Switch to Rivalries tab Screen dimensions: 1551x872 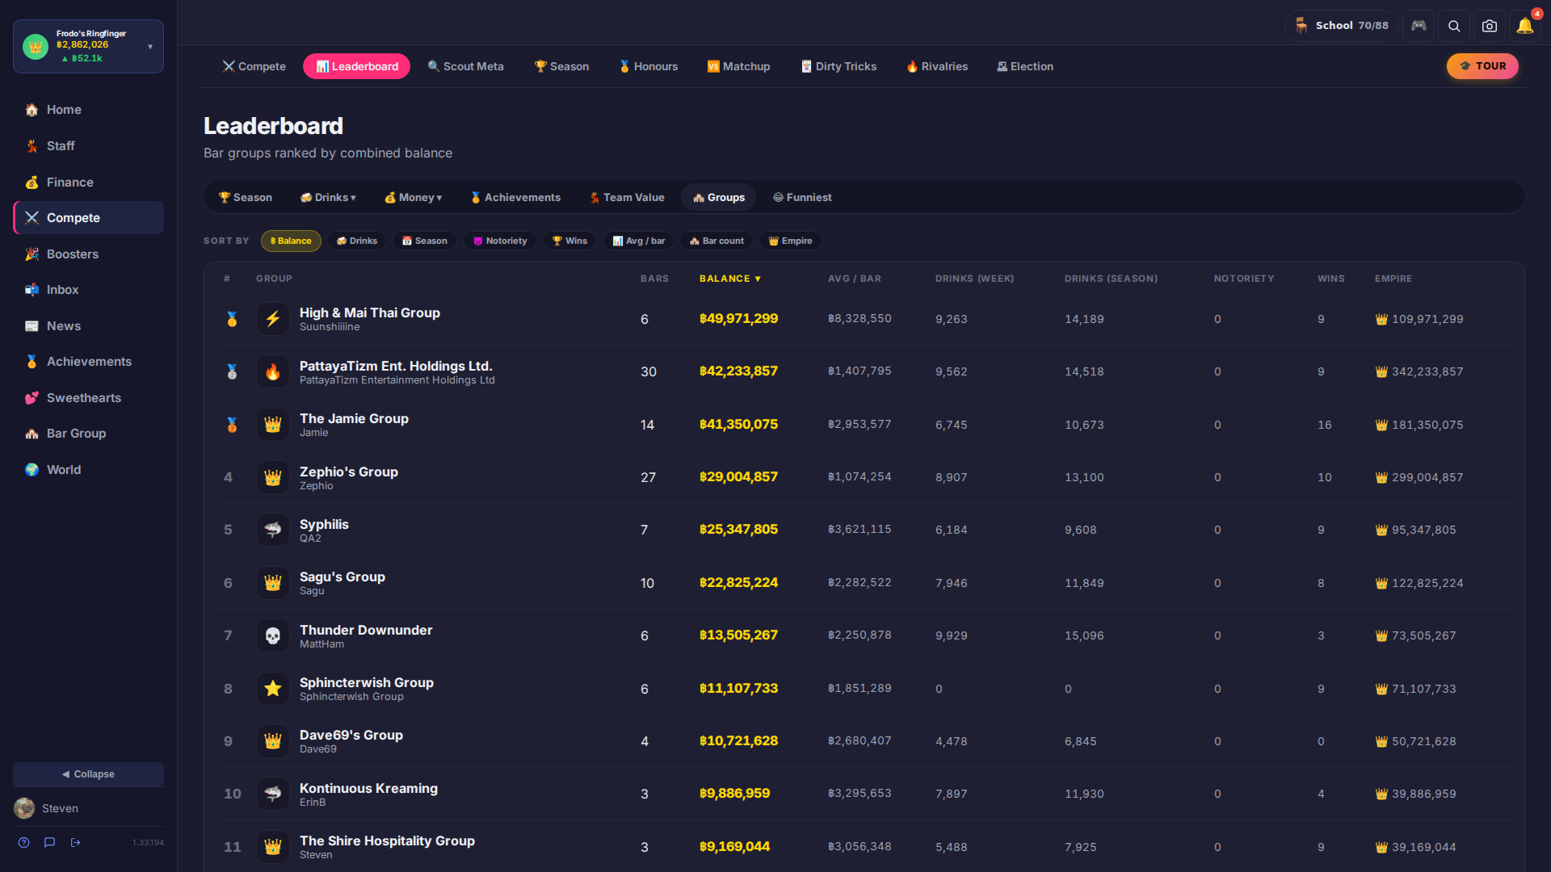[x=937, y=66]
